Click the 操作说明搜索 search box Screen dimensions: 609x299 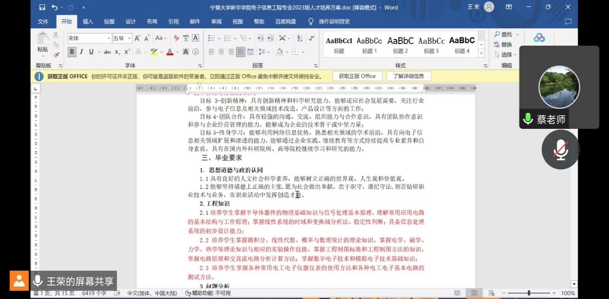[334, 22]
